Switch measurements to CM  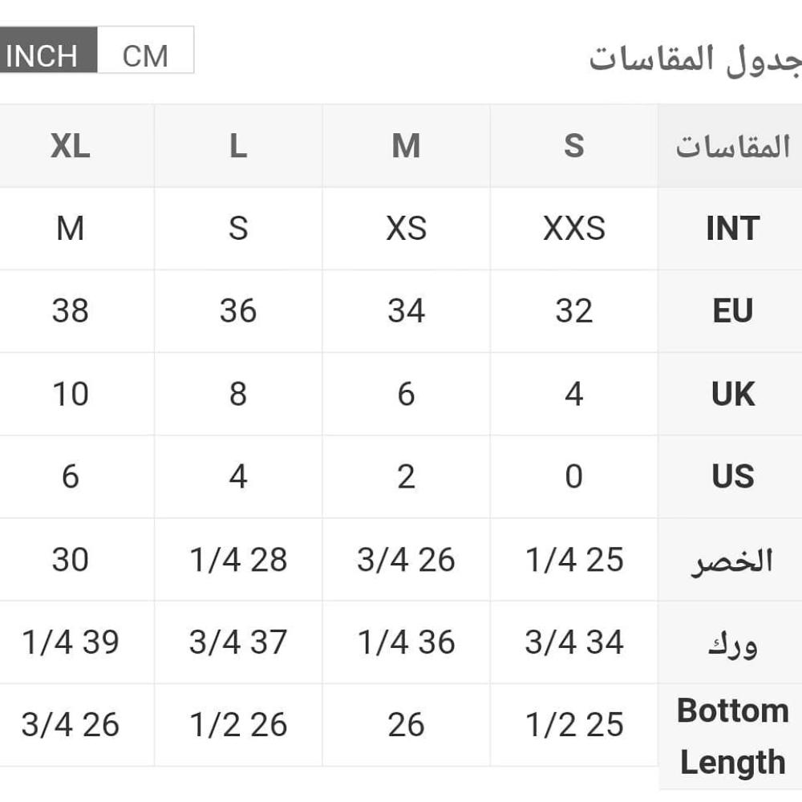point(145,55)
